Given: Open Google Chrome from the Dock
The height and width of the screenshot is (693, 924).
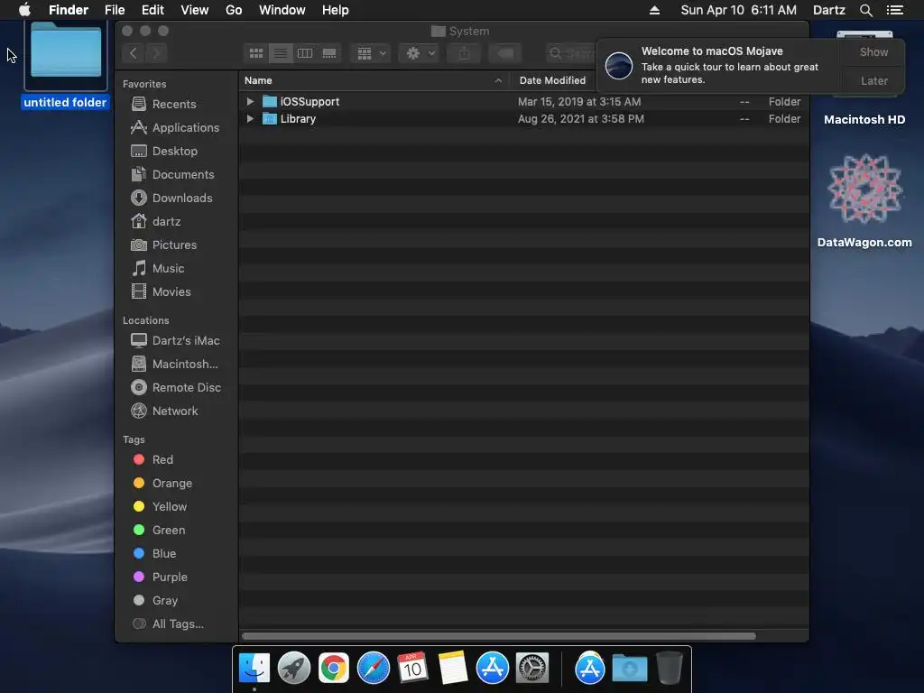Looking at the screenshot, I should 334,669.
